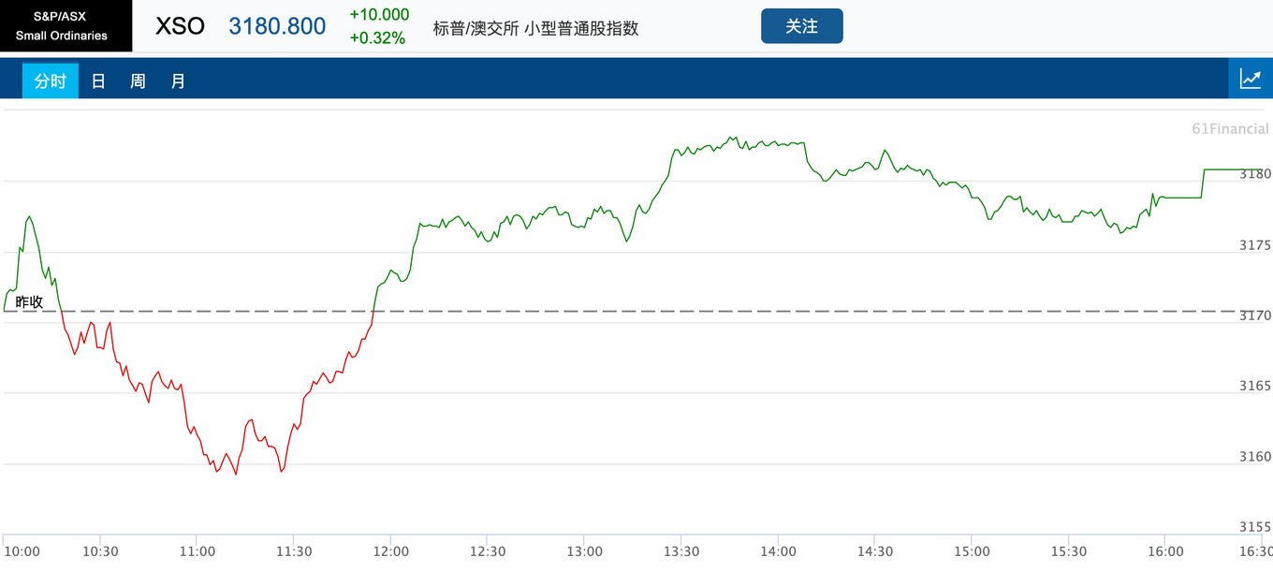Click the +0.32% percentage change
Screen dimensions: 1273x572
pyautogui.click(x=377, y=38)
